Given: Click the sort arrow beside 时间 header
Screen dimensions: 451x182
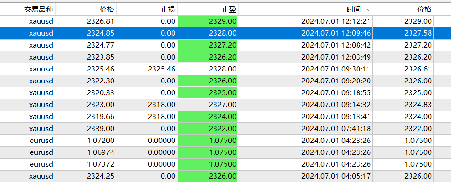Looking at the screenshot, I should click(368, 10).
